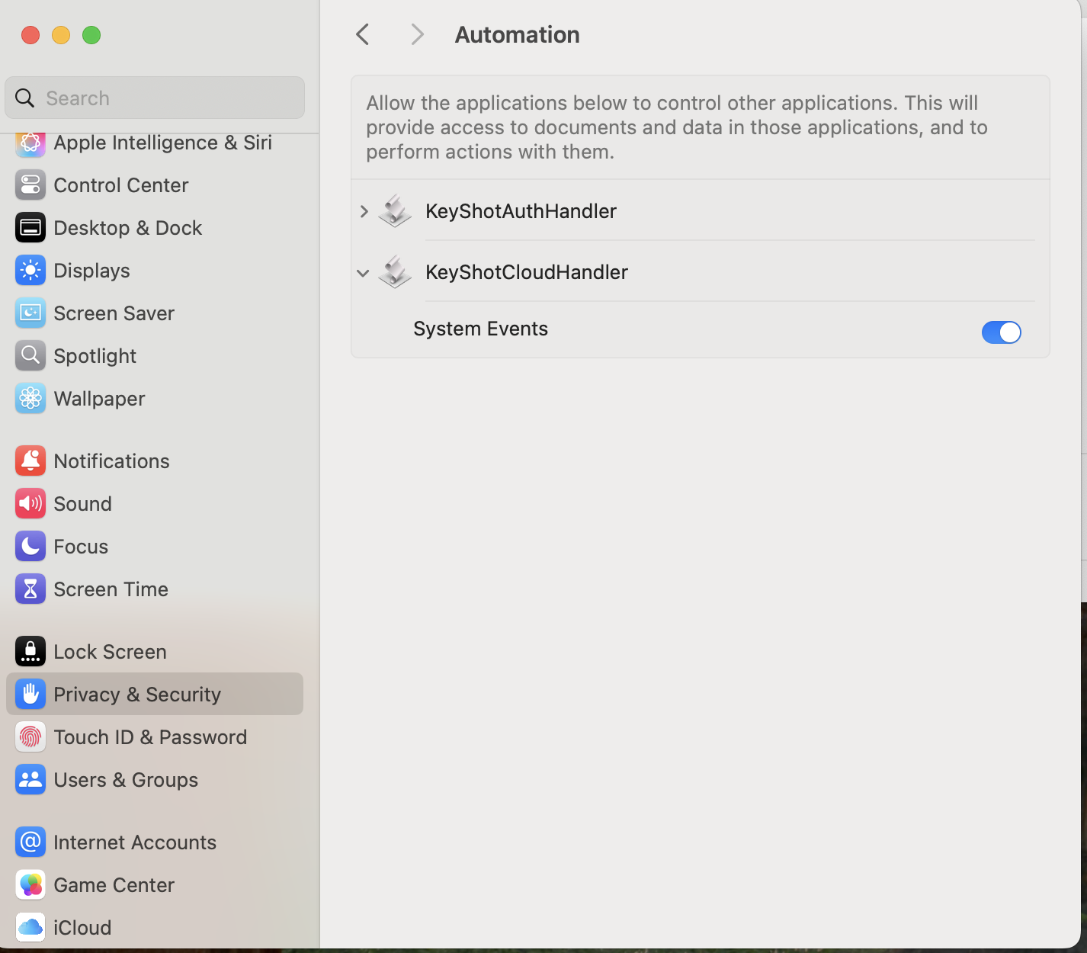Viewport: 1087px width, 953px height.
Task: Click the Automation page title
Action: (x=517, y=34)
